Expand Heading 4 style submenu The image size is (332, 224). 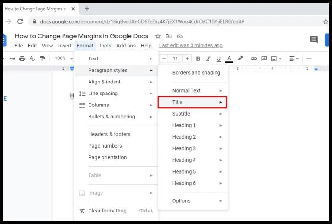tap(193, 160)
